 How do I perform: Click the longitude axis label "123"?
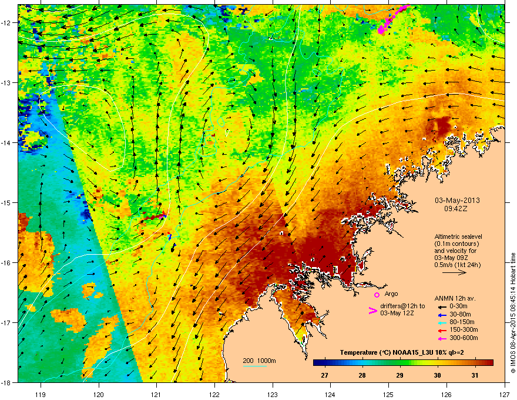(273, 394)
